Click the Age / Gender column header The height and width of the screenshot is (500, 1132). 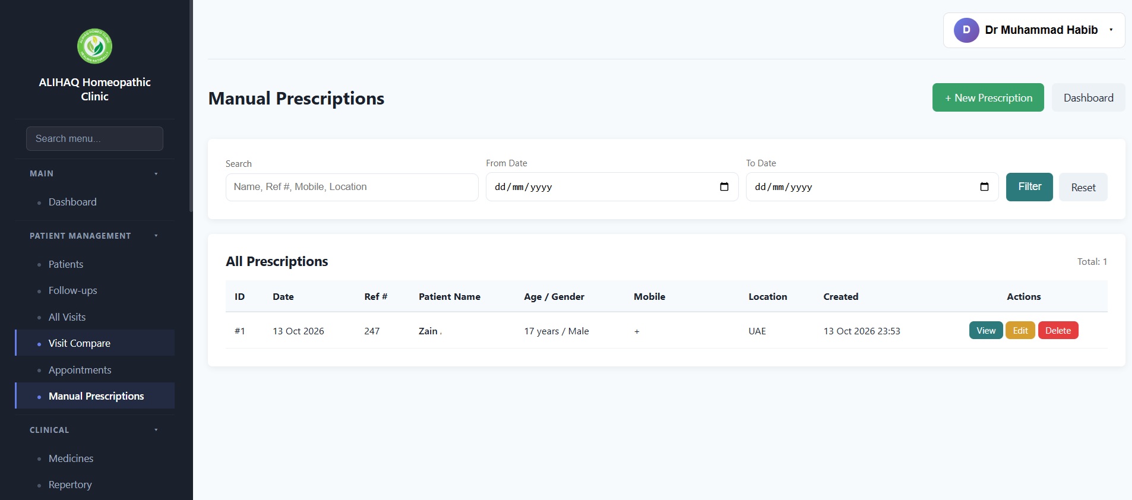coord(554,296)
